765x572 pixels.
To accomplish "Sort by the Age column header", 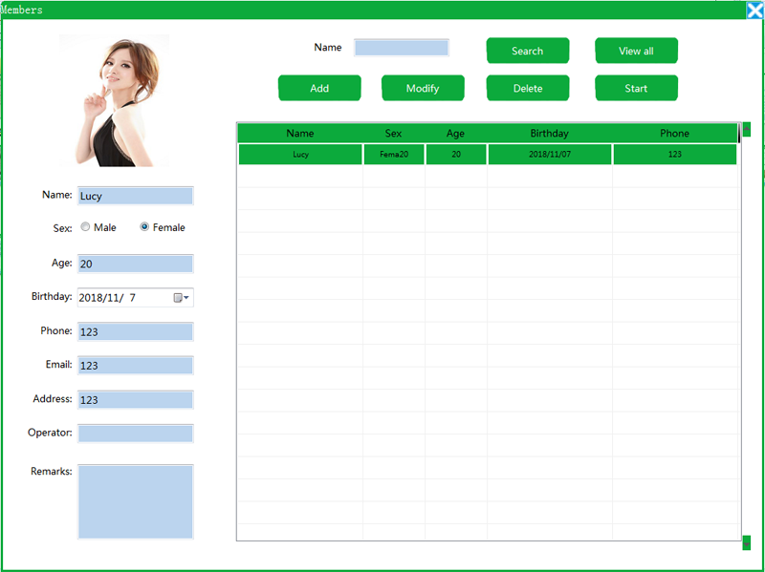I will 455,134.
